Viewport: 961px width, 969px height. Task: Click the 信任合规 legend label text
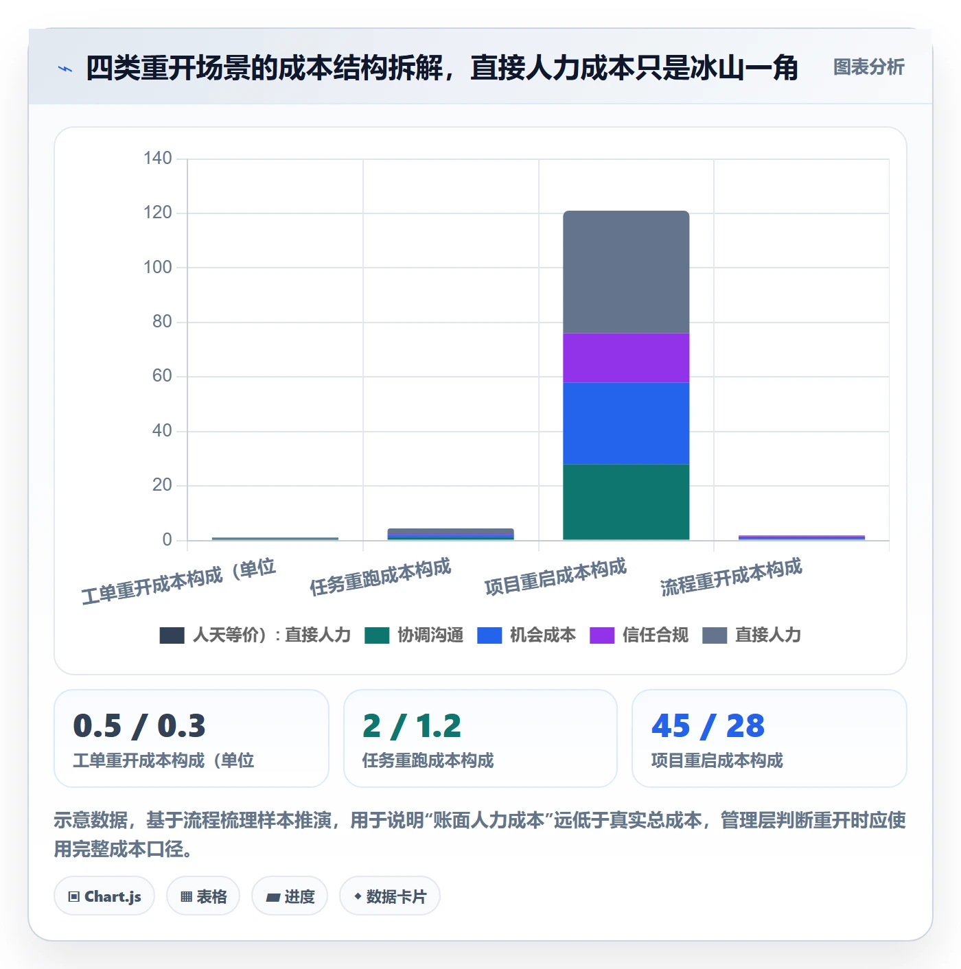click(656, 635)
